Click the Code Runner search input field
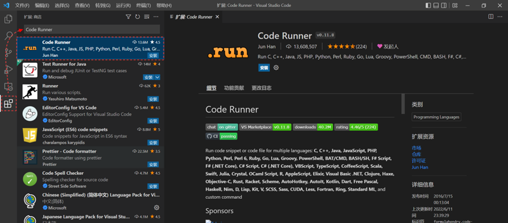The image size is (508, 223). click(92, 29)
